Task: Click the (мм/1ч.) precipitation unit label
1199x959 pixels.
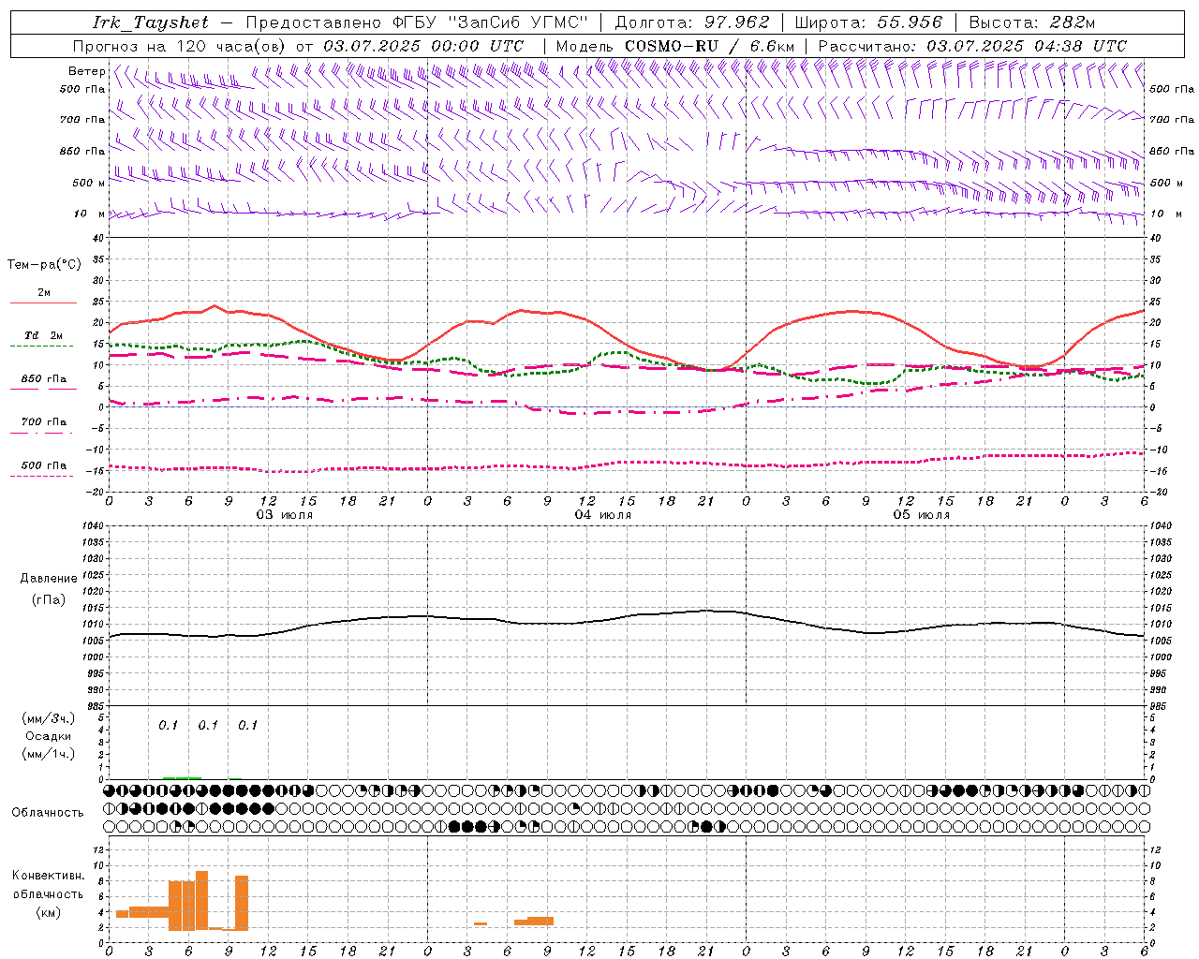Action: point(49,754)
